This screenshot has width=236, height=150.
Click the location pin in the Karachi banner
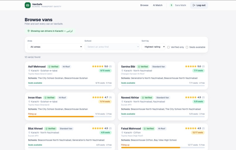click(x=28, y=31)
